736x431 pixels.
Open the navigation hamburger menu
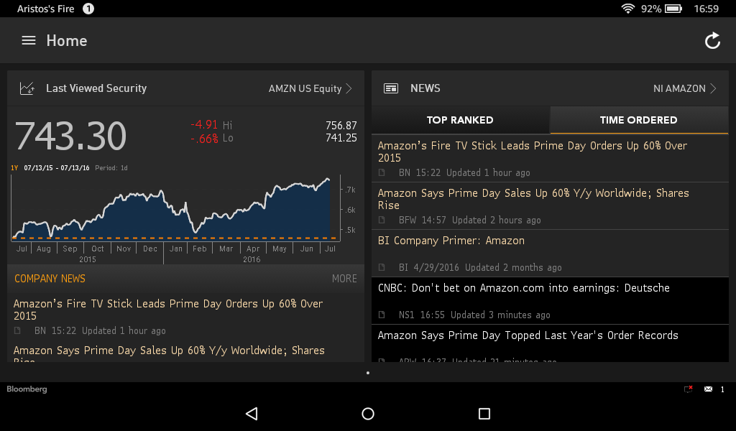click(x=28, y=40)
